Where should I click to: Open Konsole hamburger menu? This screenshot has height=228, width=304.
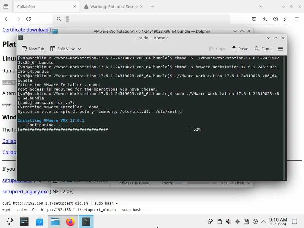[280, 49]
